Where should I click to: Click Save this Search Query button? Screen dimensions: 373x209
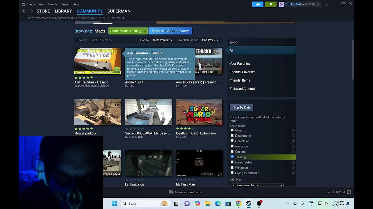click(x=170, y=31)
